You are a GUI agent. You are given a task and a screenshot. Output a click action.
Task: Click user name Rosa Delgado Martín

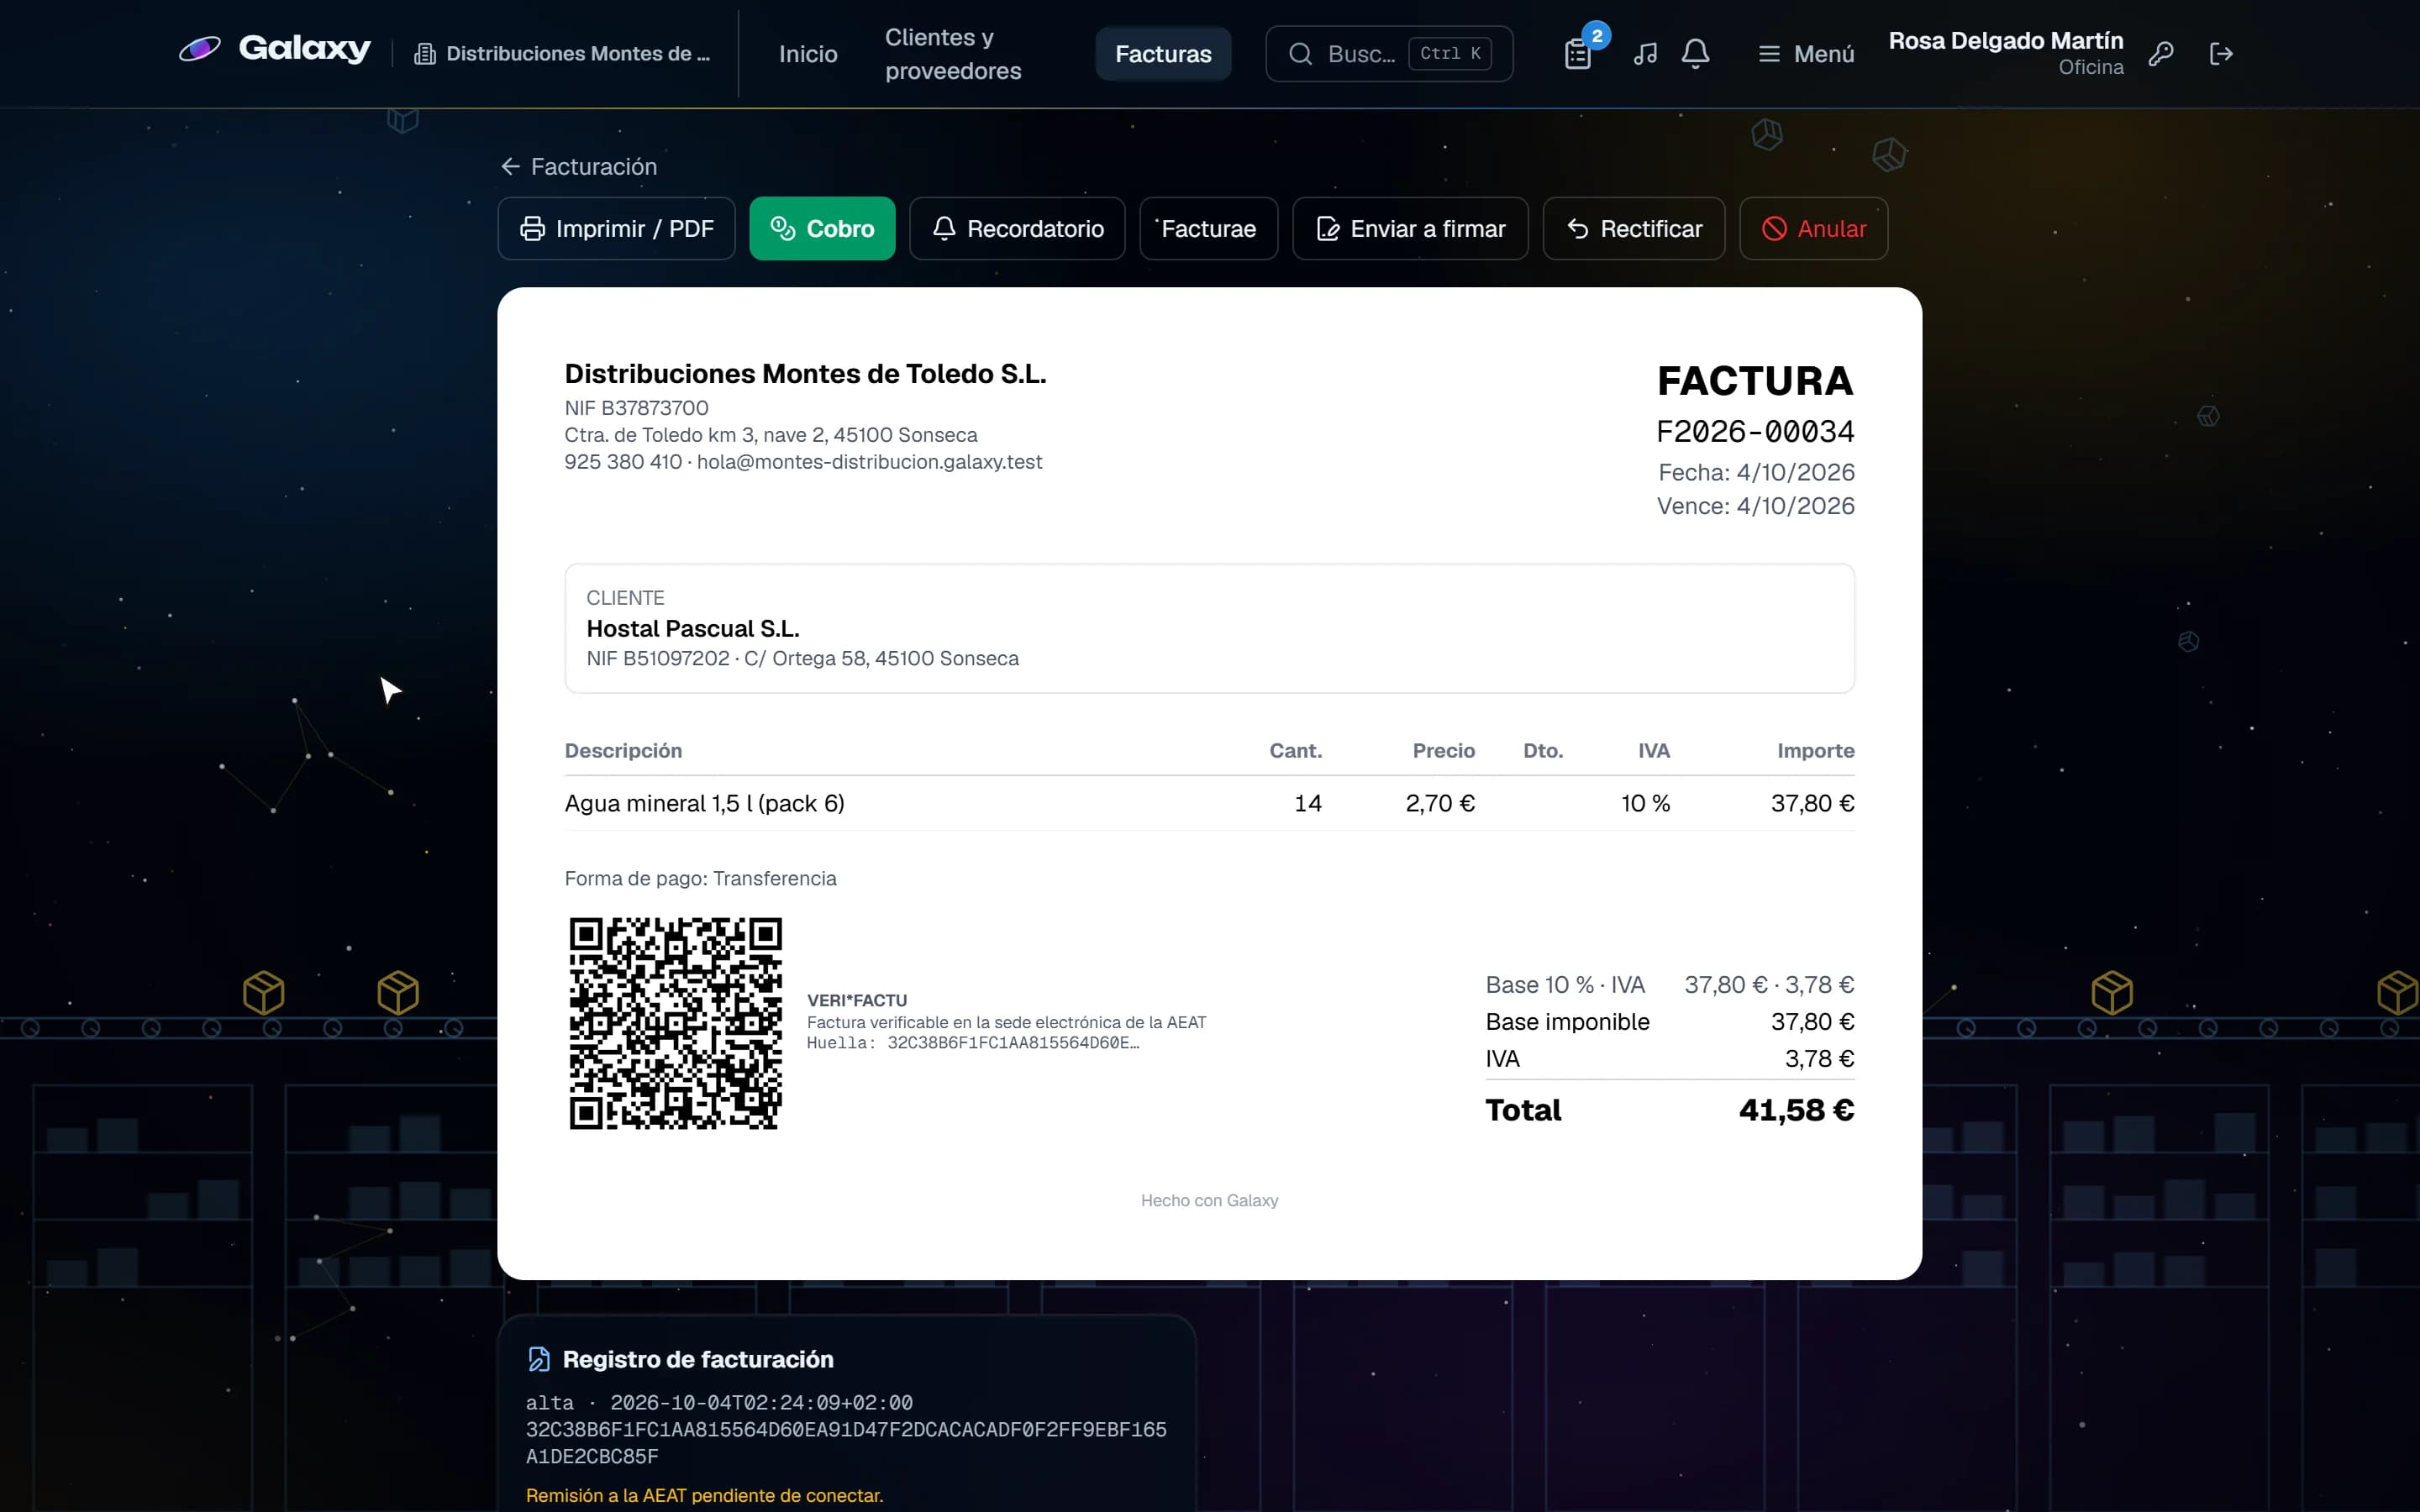[2005, 41]
